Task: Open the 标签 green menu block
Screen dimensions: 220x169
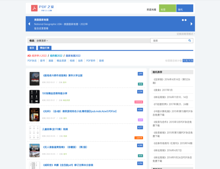Action: [x=167, y=8]
